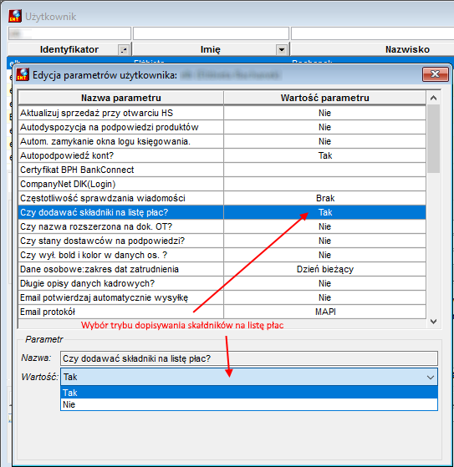The height and width of the screenshot is (467, 454).
Task: Choose Tak in the Wartość dropdown list
Action: 249,393
